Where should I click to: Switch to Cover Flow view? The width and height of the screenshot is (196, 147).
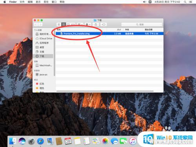73,24
